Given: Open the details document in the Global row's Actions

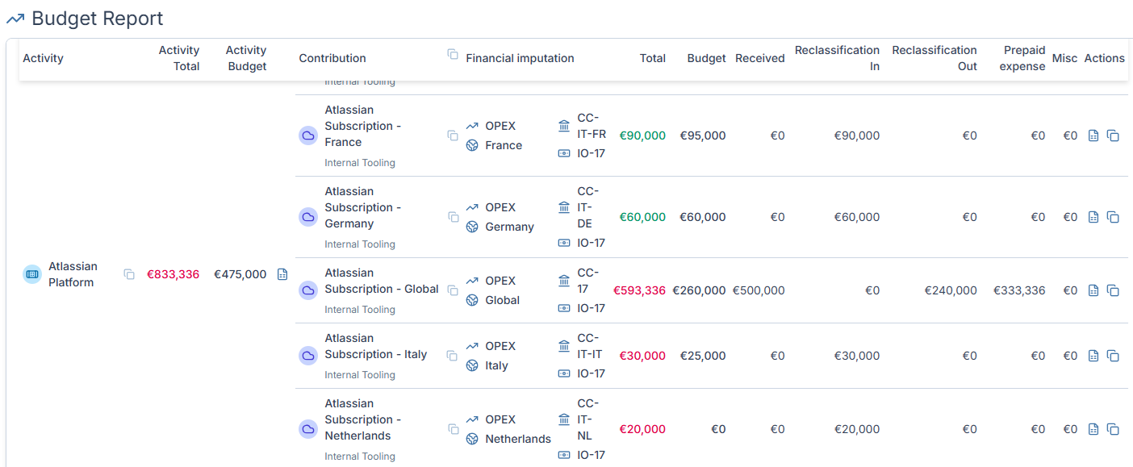Looking at the screenshot, I should tap(1093, 290).
